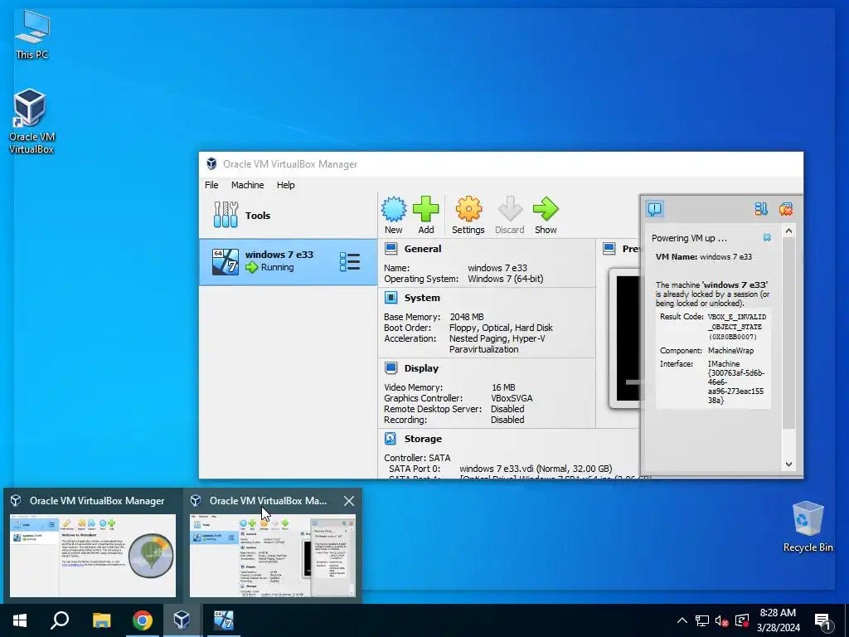849x637 pixels.
Task: Click the New virtual machine icon
Action: click(394, 215)
